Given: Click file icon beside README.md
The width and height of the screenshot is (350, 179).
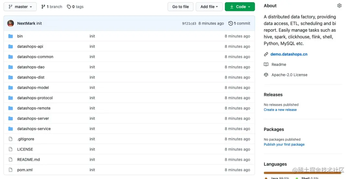Looking at the screenshot, I should [10, 160].
